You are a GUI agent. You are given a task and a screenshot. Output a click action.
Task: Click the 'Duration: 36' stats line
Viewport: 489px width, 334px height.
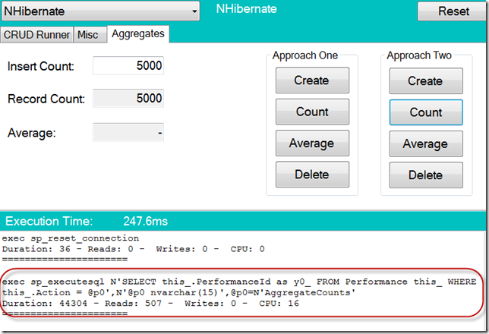(x=133, y=249)
